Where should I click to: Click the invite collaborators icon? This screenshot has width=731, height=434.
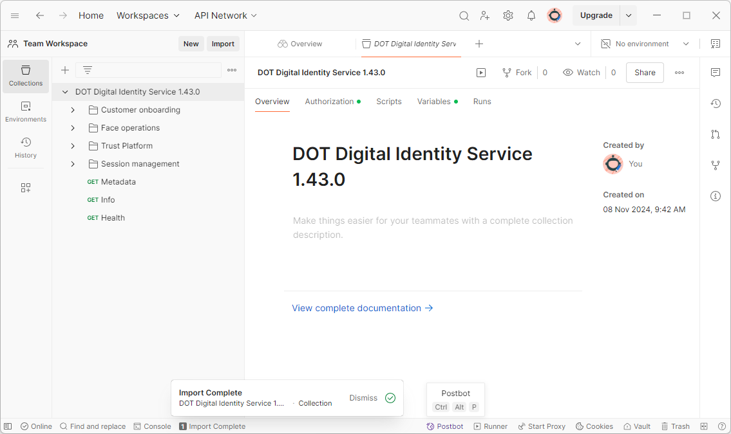tap(485, 16)
